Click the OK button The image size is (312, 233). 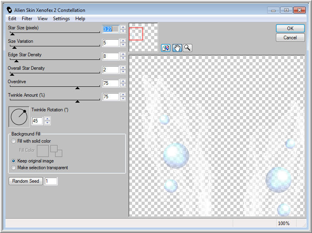(290, 29)
